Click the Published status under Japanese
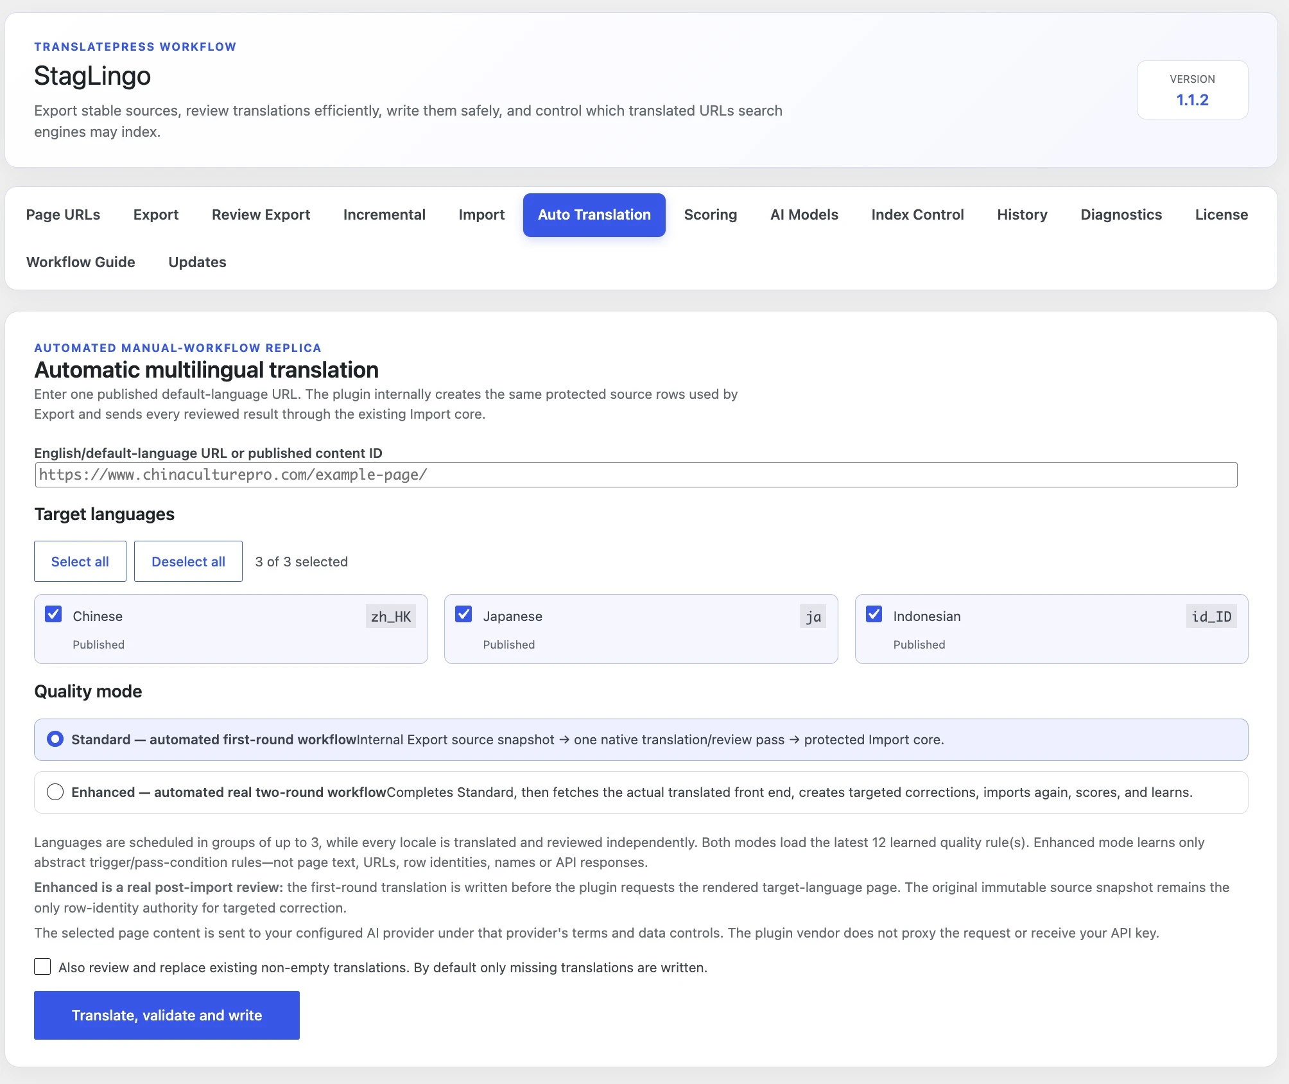 (509, 645)
